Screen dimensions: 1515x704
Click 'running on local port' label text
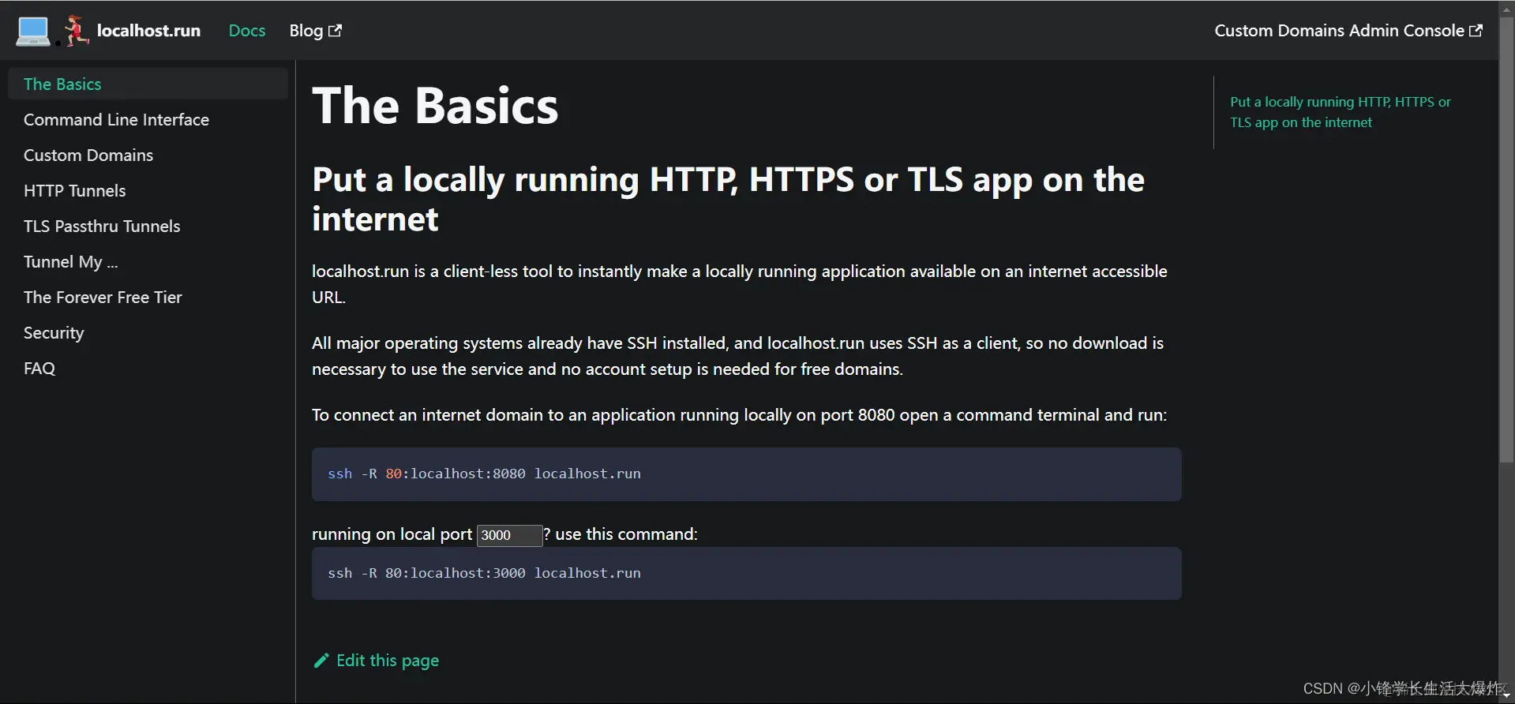392,534
